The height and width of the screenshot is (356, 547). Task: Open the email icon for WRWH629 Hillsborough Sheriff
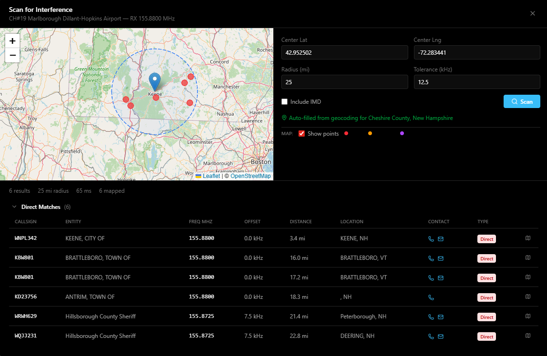(440, 316)
